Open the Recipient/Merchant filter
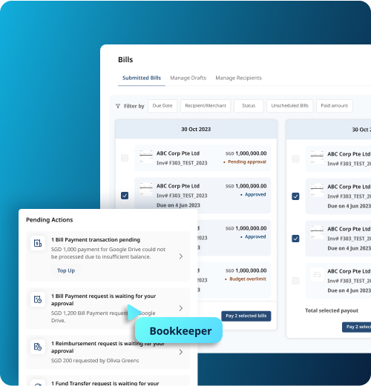The image size is (371, 386). [206, 106]
